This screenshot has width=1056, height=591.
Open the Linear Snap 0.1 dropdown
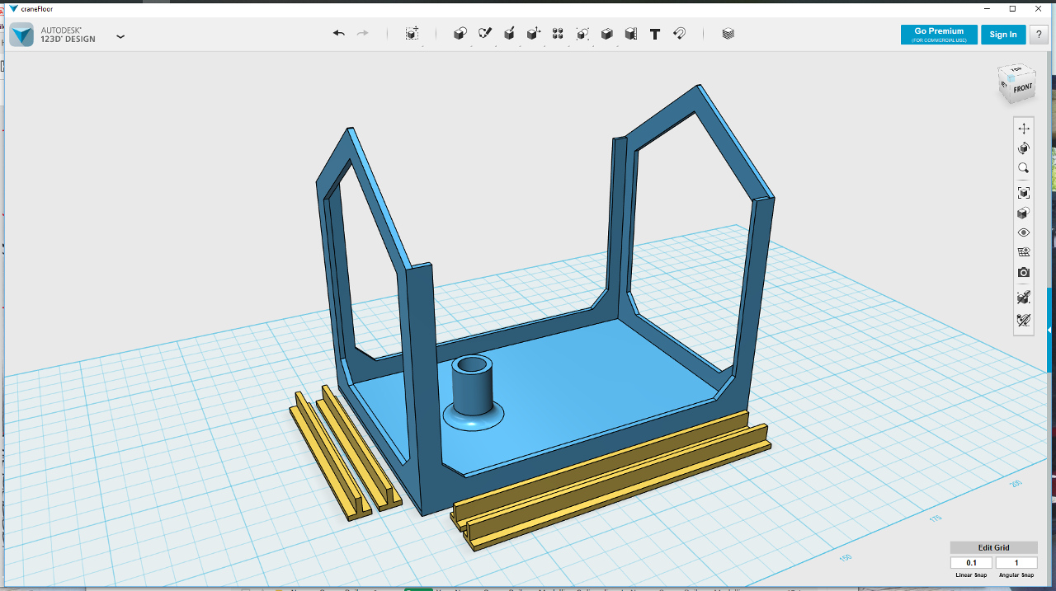(x=971, y=563)
